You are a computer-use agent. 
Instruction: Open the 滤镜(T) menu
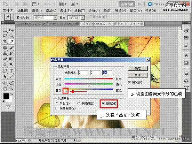(80, 10)
